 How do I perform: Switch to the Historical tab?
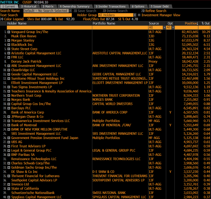29,6
